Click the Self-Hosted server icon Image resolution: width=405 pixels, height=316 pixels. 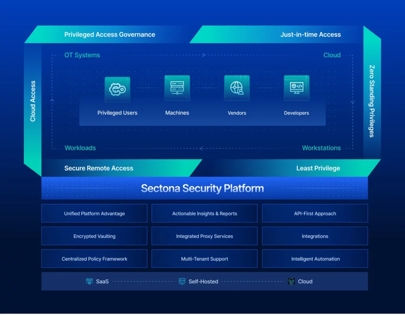pos(182,281)
